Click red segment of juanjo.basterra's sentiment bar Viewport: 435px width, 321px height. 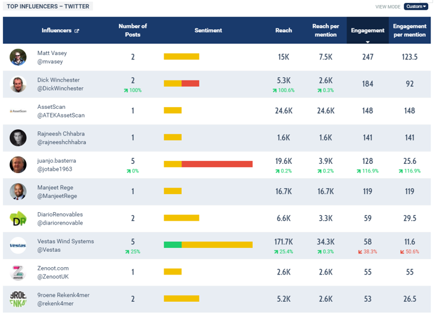point(217,164)
